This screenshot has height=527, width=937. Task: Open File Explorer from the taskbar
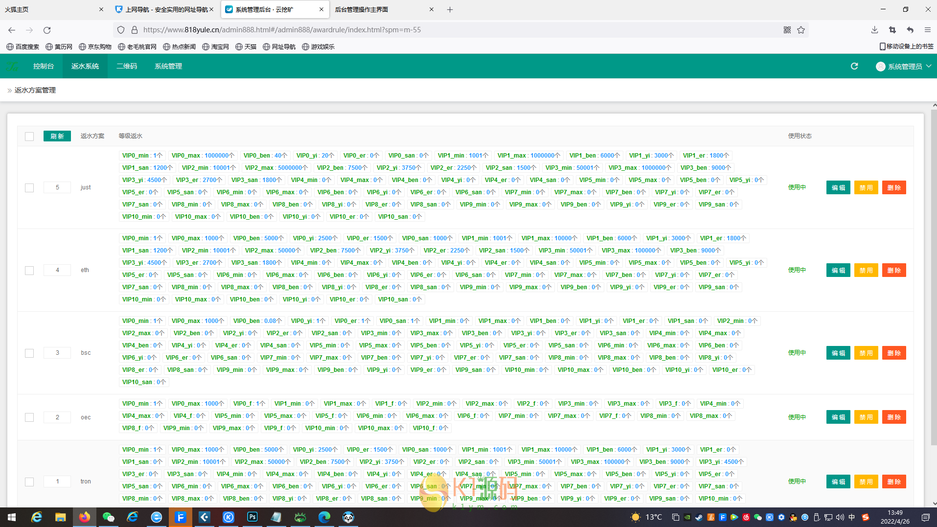61,517
